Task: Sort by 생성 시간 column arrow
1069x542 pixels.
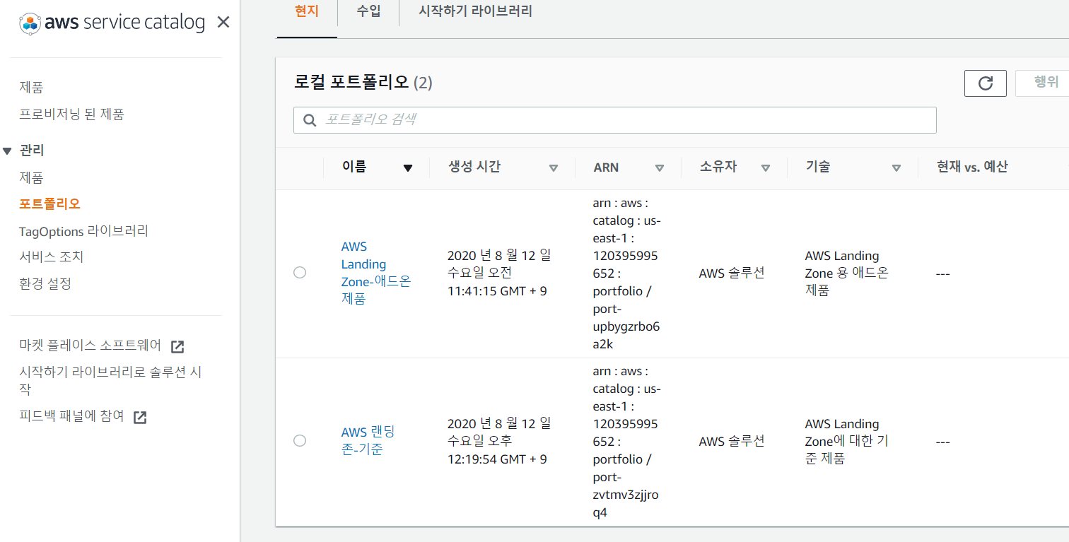Action: click(x=554, y=168)
